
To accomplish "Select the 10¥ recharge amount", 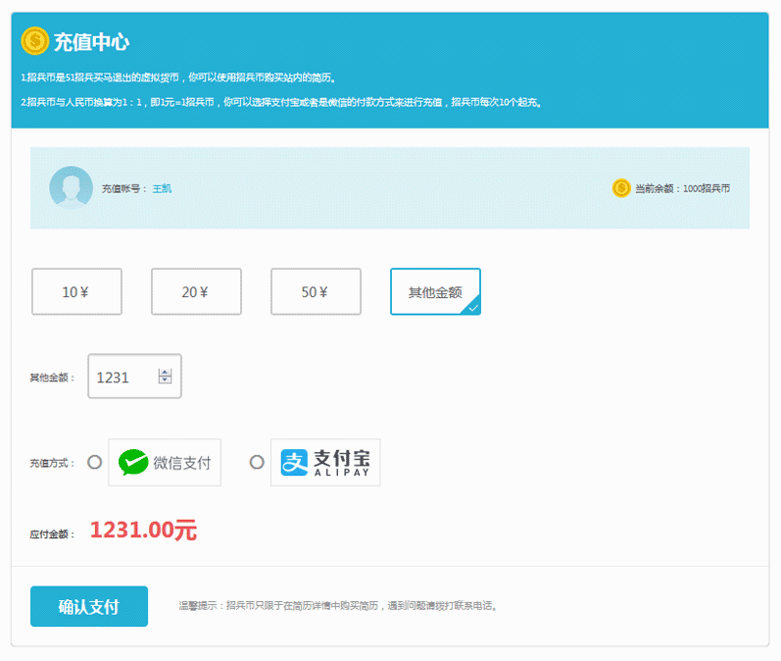I will [x=76, y=291].
